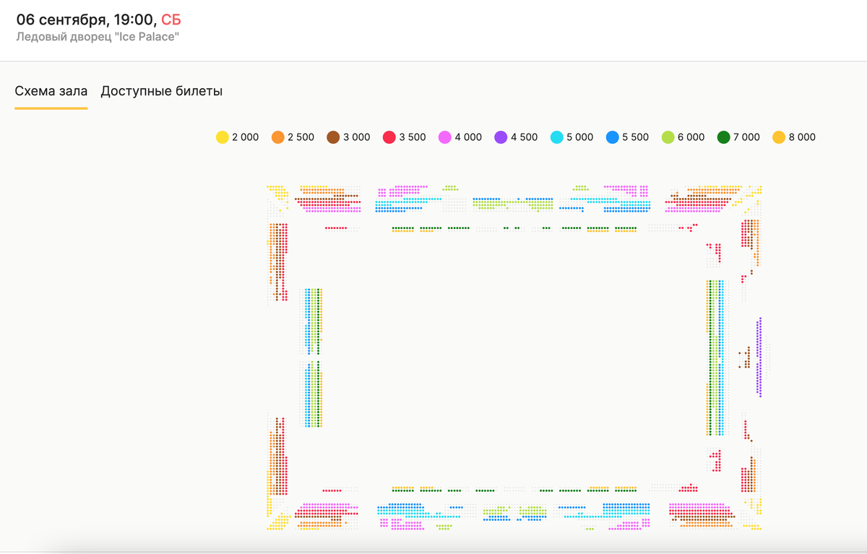Select the cyan 5 000 price swatch

click(x=557, y=137)
